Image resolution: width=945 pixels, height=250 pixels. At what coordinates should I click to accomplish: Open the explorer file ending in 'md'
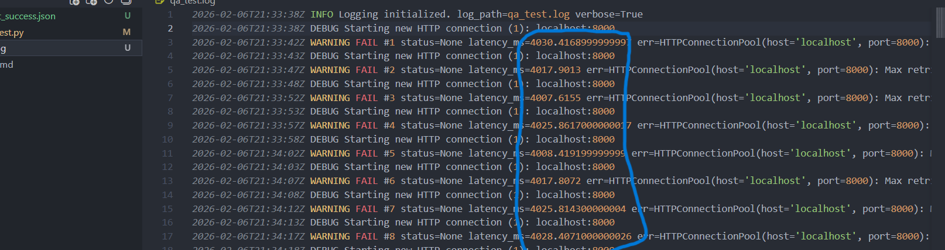coord(6,64)
